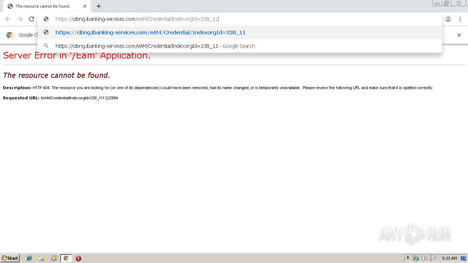Click the Show desktop button
This screenshot has height=263, width=468.
464,258
